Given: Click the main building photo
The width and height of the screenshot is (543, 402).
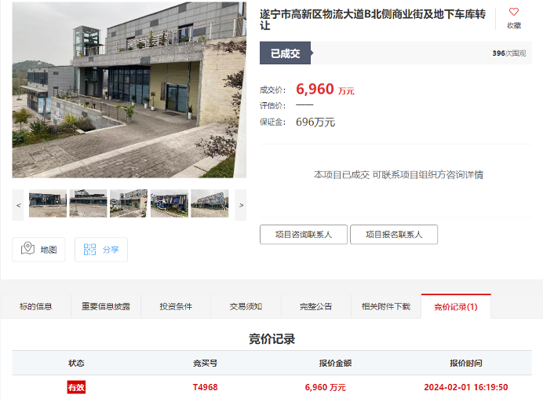Looking at the screenshot, I should point(129,90).
